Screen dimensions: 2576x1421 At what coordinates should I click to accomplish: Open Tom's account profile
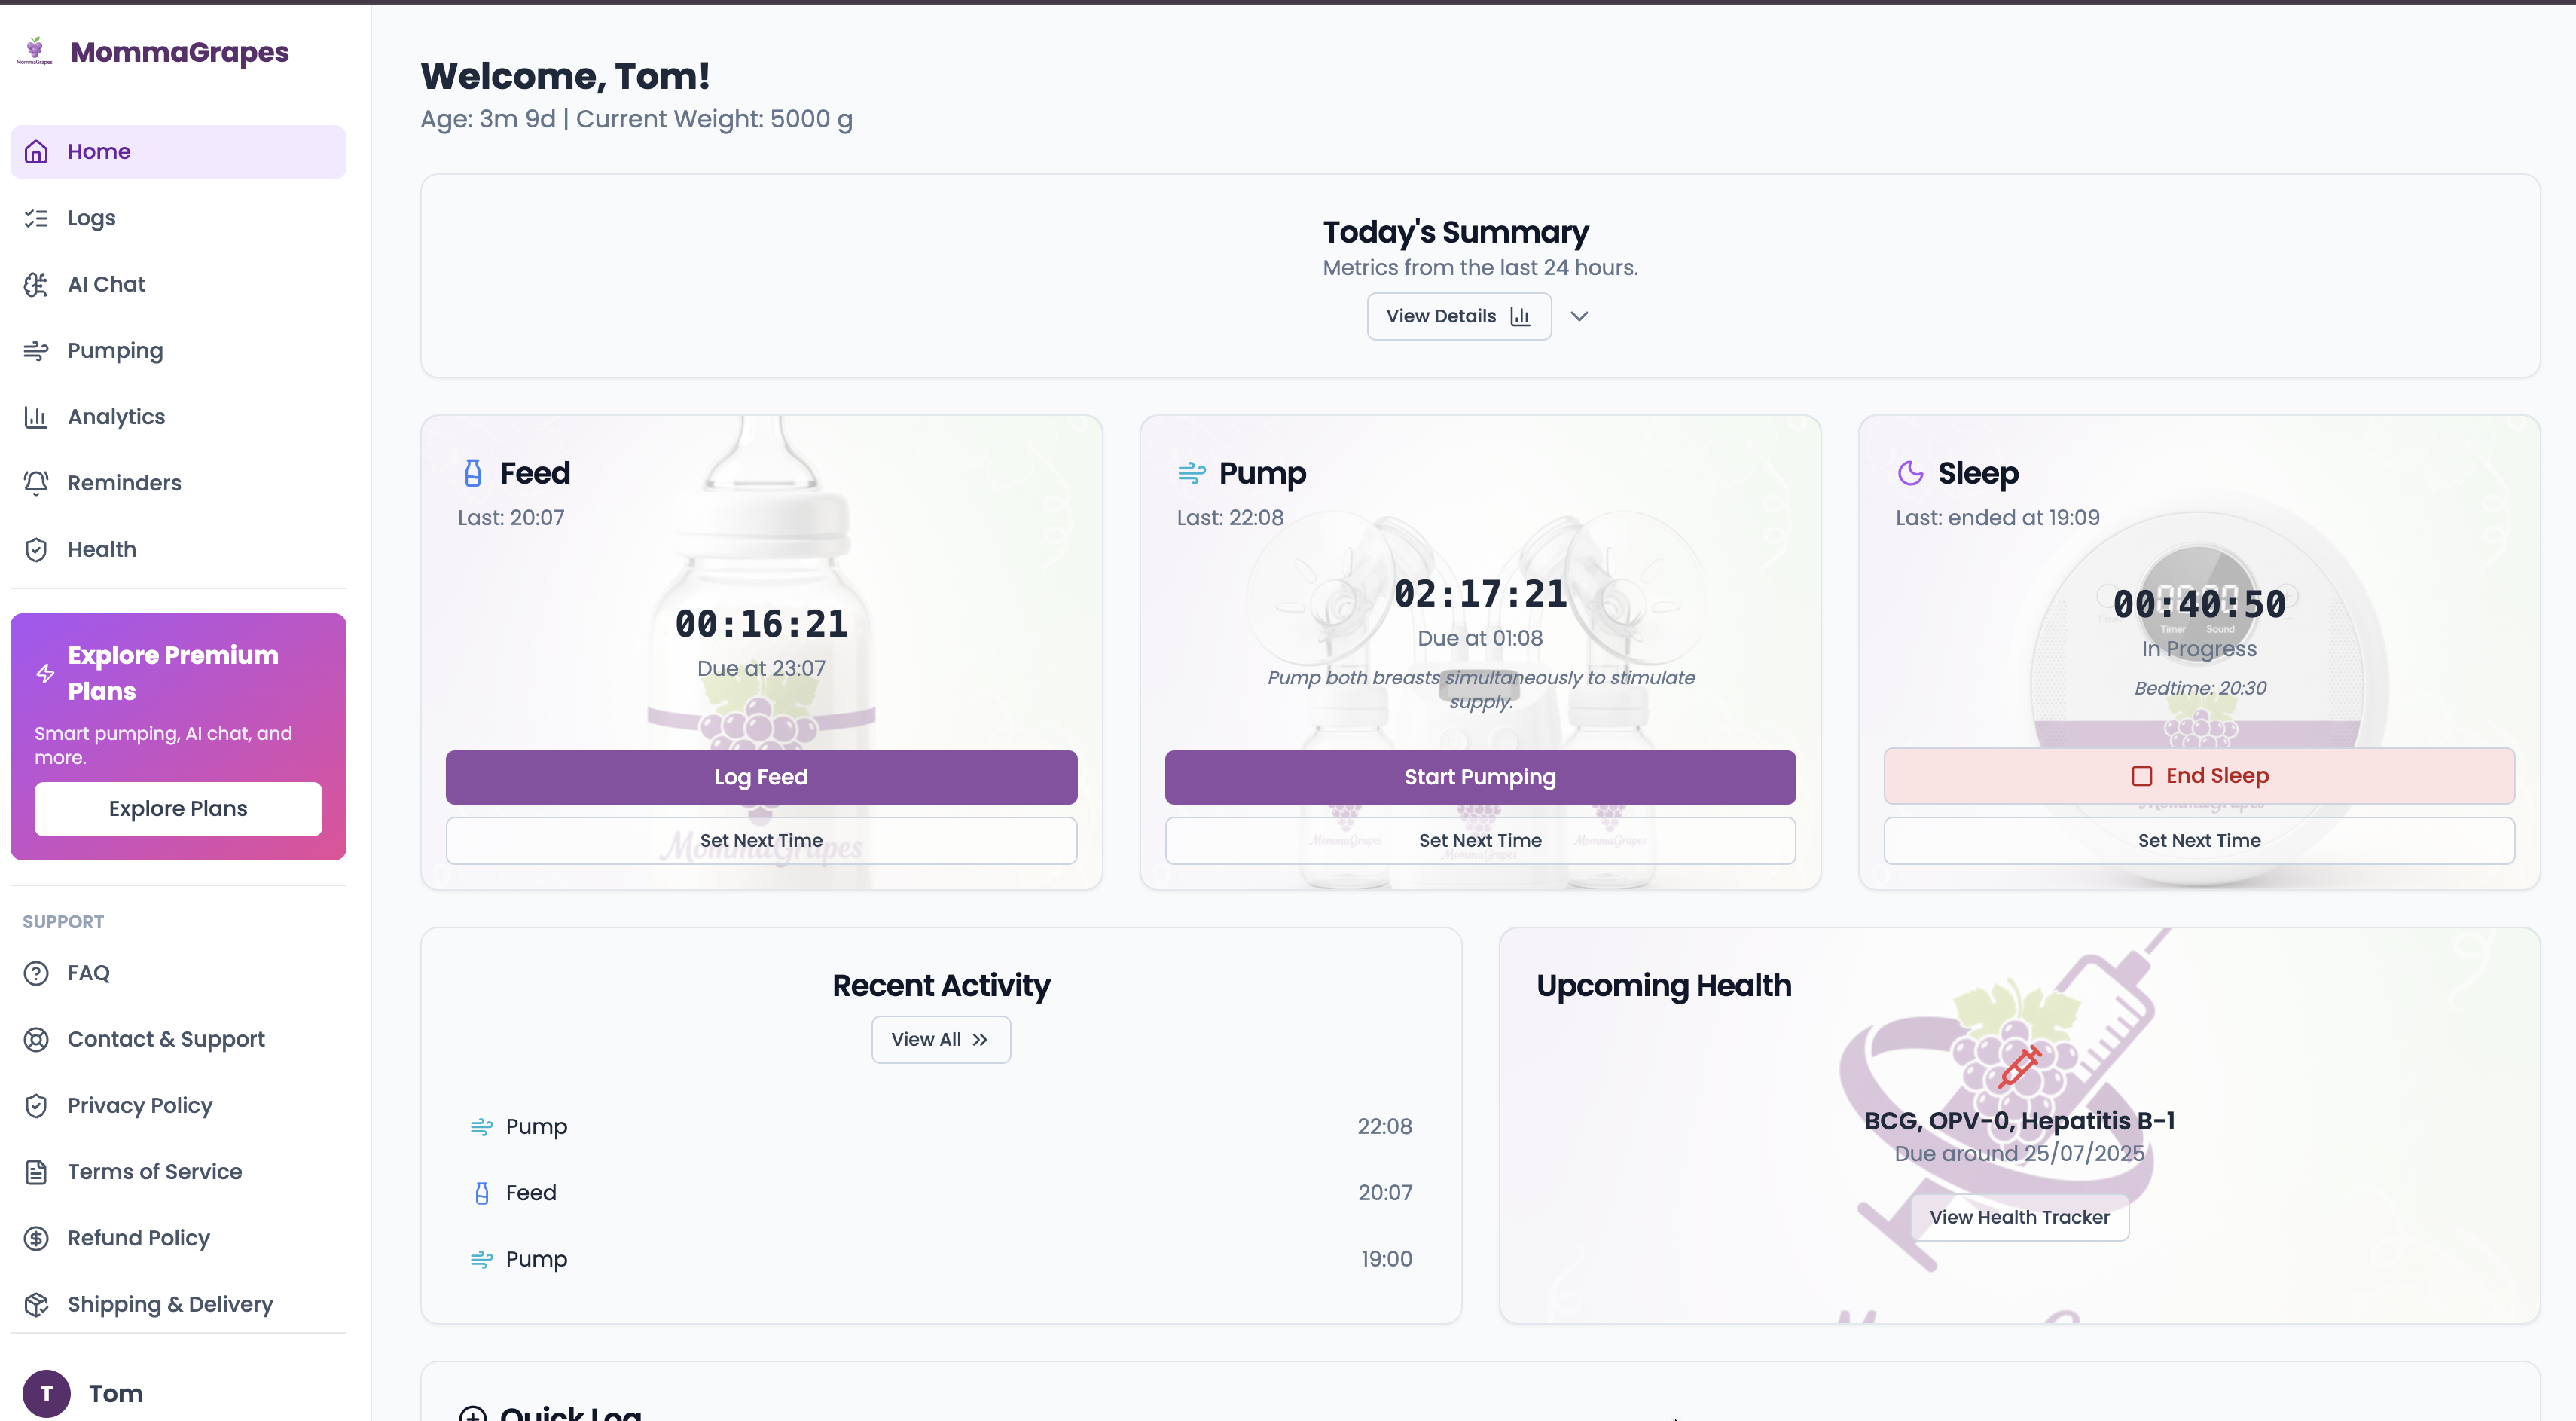[x=115, y=1393]
